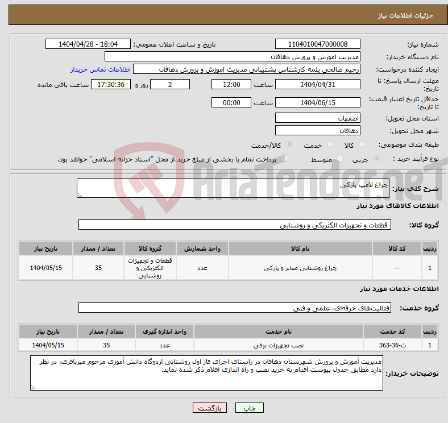The height and width of the screenshot is (423, 448).
Task: Click the نام خدمت column header
Action: [279, 331]
